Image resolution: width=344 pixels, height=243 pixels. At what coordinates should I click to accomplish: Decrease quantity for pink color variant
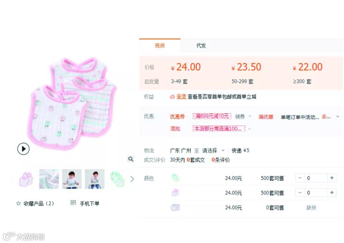(300, 193)
